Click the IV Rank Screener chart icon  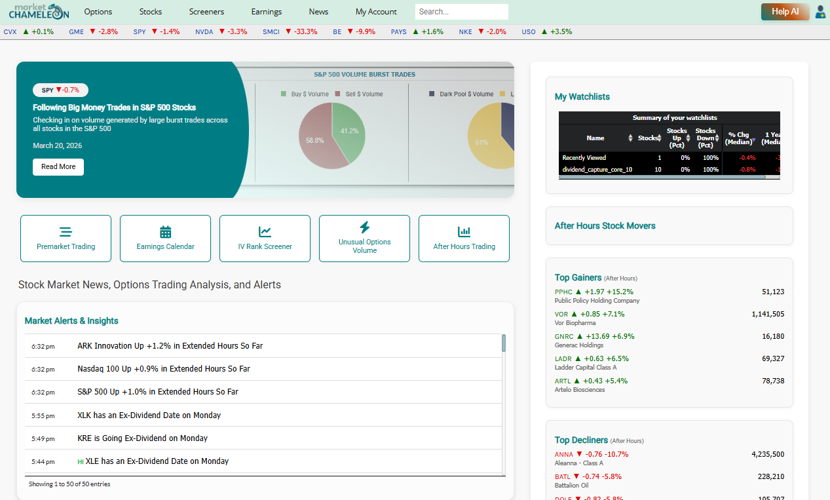click(x=265, y=232)
